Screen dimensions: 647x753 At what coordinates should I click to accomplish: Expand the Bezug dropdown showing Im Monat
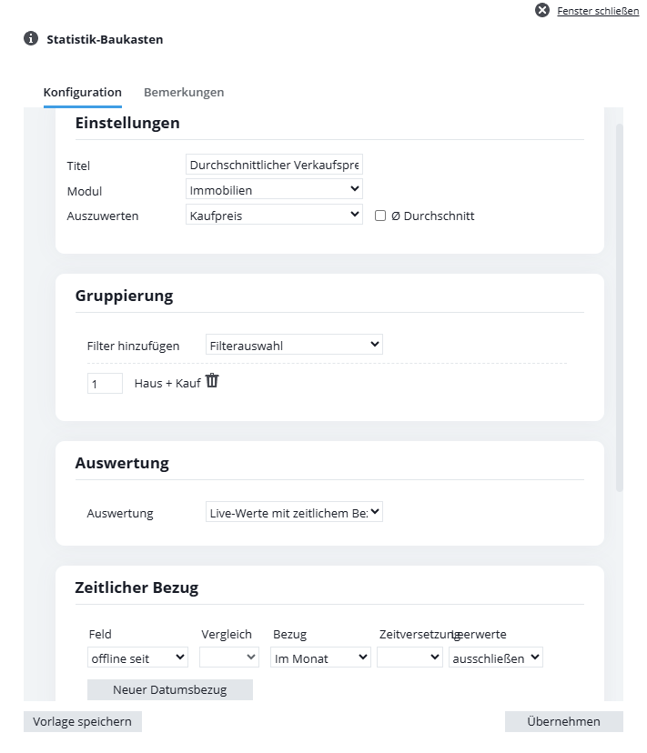point(320,658)
